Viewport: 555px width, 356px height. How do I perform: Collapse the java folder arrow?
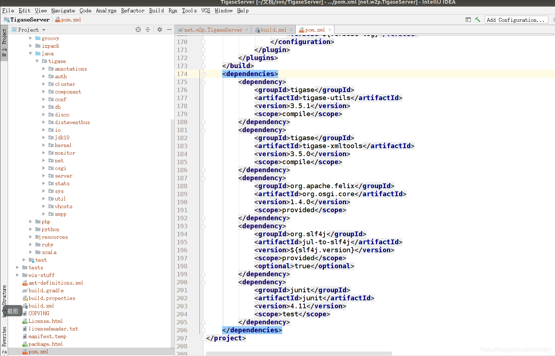click(31, 54)
